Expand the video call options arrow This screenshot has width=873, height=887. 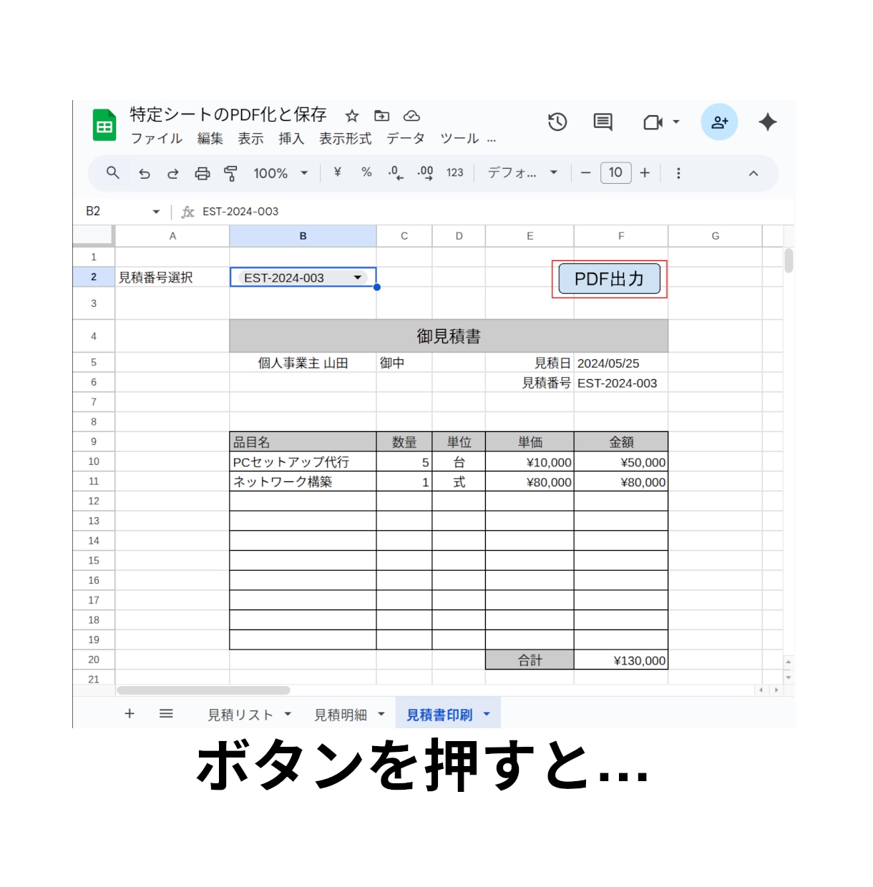click(x=676, y=122)
